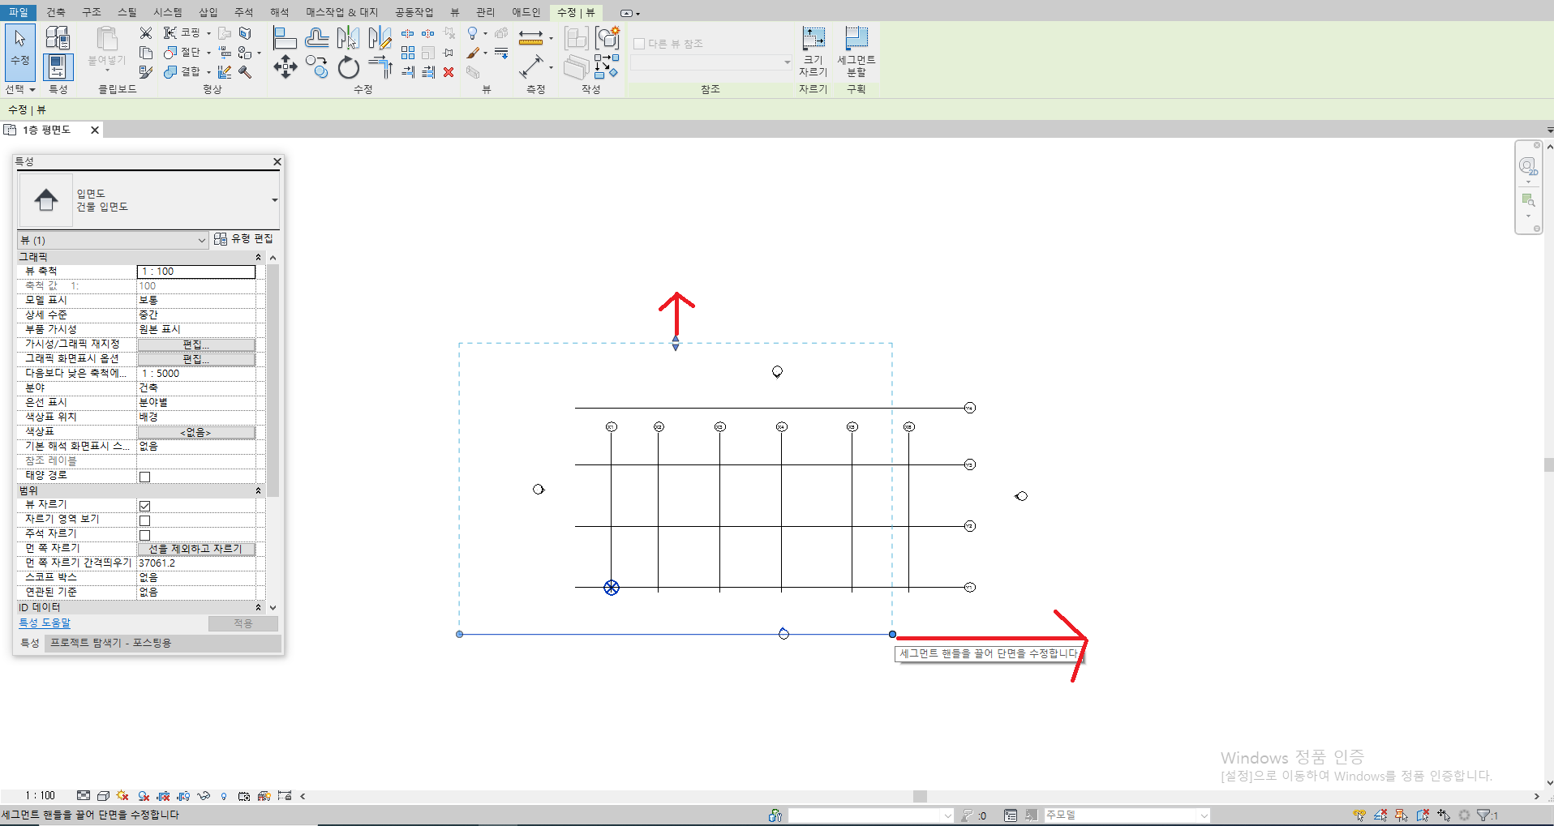Select Mirror - Pick Axis tool
Viewport: 1554px width, 826px height.
pyautogui.click(x=348, y=37)
